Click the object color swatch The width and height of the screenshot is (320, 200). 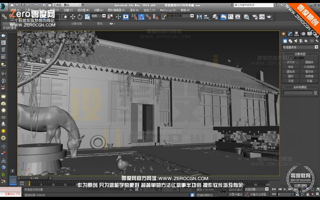pyautogui.click(x=316, y=93)
